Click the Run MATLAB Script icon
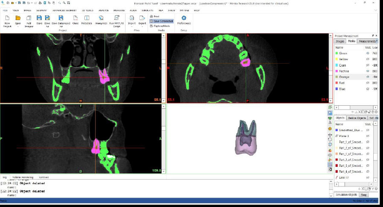Image resolution: width=383 pixels, height=207 pixels. click(117, 18)
